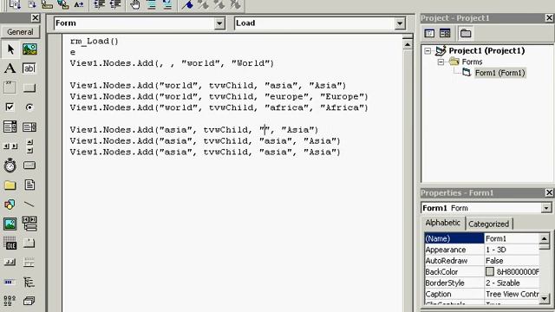Close the Toolbox panel
The image size is (555, 312).
click(x=36, y=17)
